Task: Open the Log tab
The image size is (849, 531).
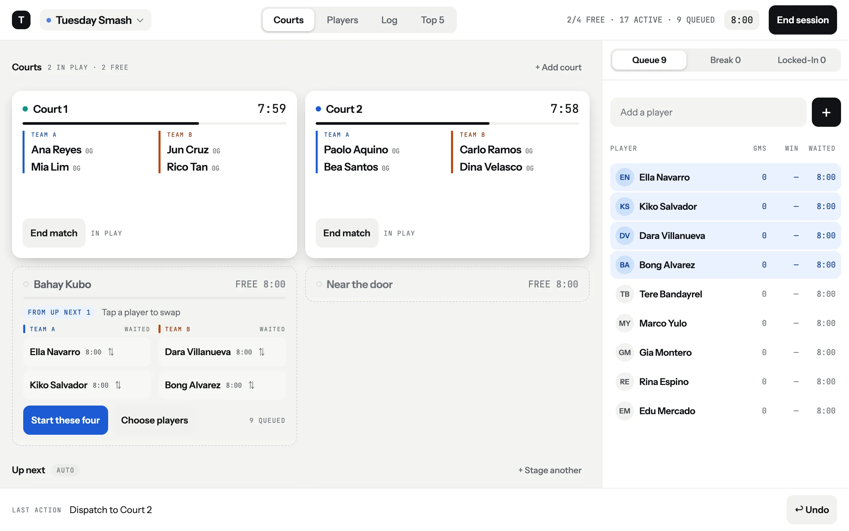Action: coord(389,20)
